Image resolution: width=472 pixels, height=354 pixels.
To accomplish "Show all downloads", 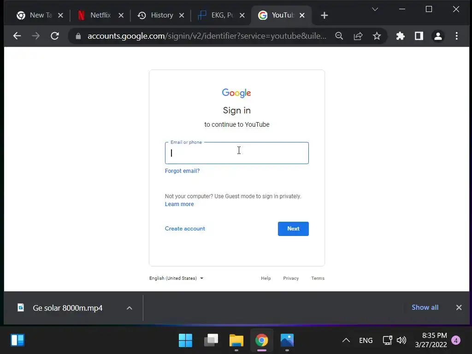I will coord(425,307).
